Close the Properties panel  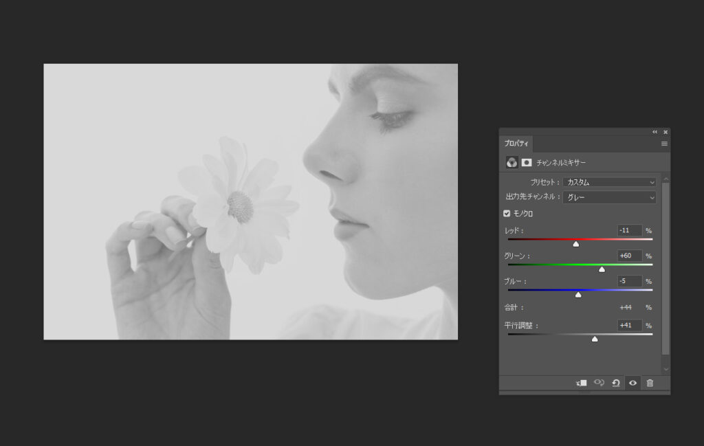coord(665,132)
